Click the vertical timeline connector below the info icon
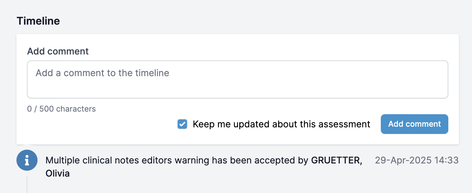 coord(27,184)
